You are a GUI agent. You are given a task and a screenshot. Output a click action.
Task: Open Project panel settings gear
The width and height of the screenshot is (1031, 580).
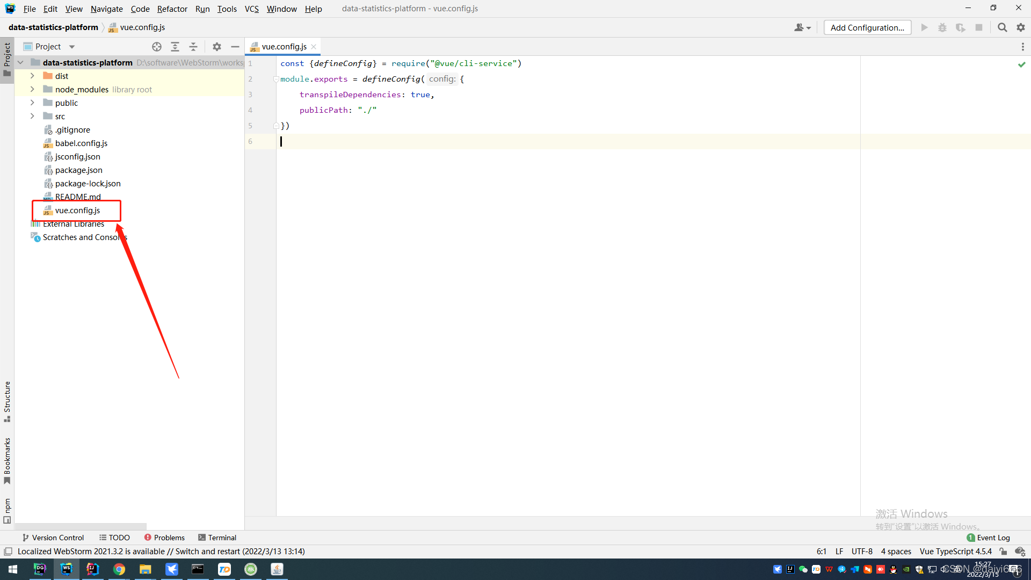pyautogui.click(x=217, y=47)
